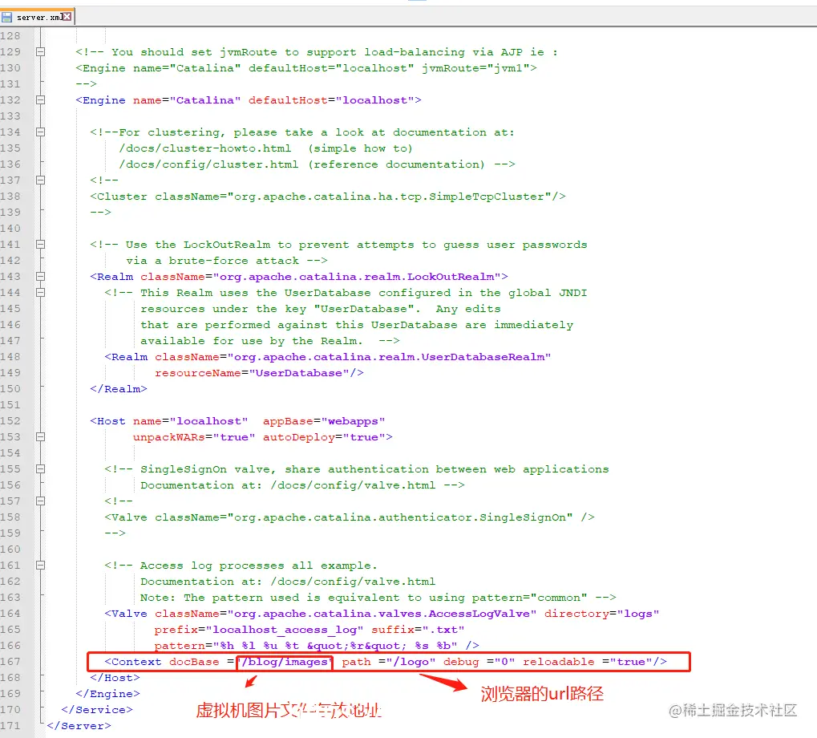Click line number 167 in the margin
This screenshot has width=817, height=738.
point(10,661)
